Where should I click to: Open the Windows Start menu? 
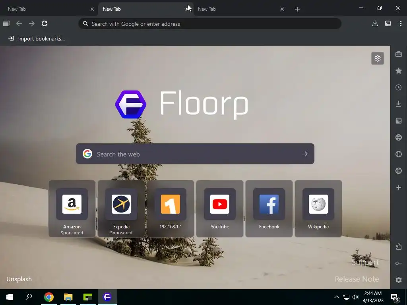(x=10, y=297)
